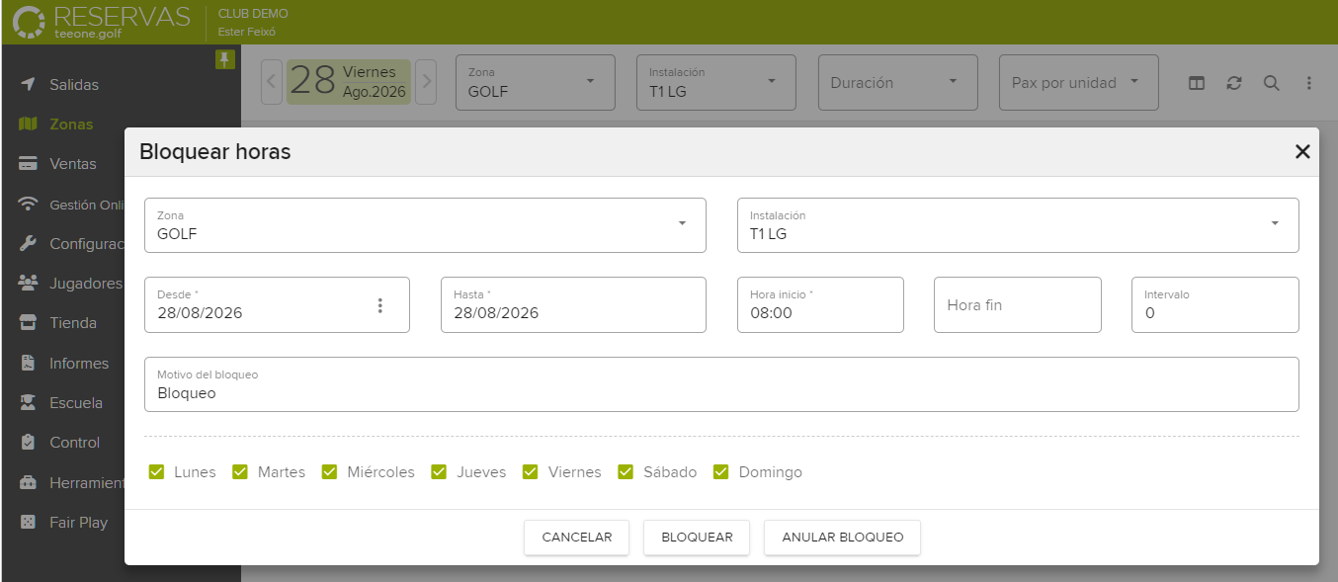
Task: Expand the Instalación dropdown in the dialog
Action: point(1018,225)
